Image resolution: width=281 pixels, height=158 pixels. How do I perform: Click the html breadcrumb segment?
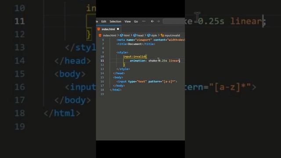[x=126, y=36]
